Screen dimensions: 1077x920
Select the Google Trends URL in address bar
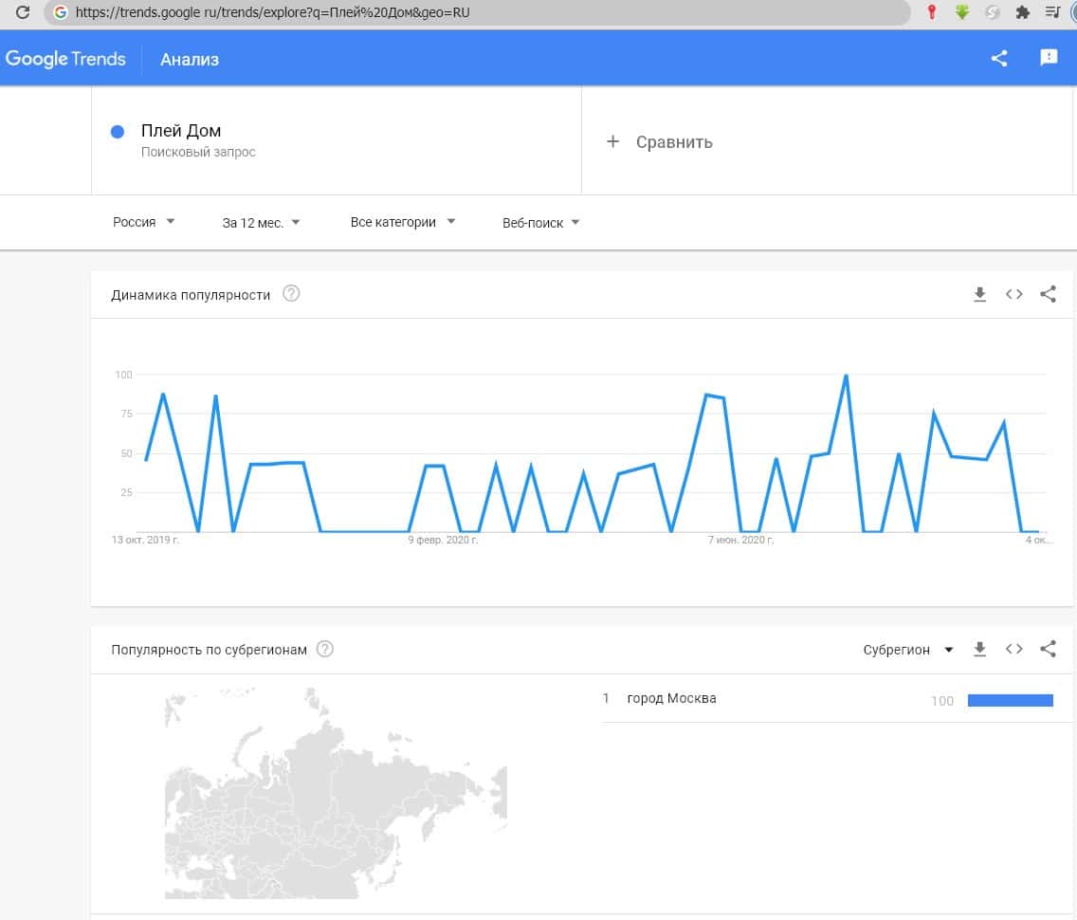(272, 12)
